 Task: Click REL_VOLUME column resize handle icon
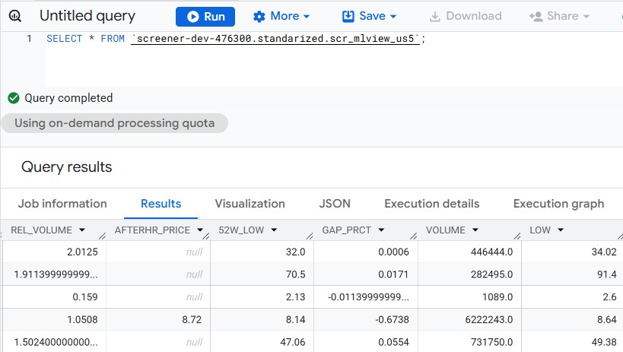(x=102, y=236)
